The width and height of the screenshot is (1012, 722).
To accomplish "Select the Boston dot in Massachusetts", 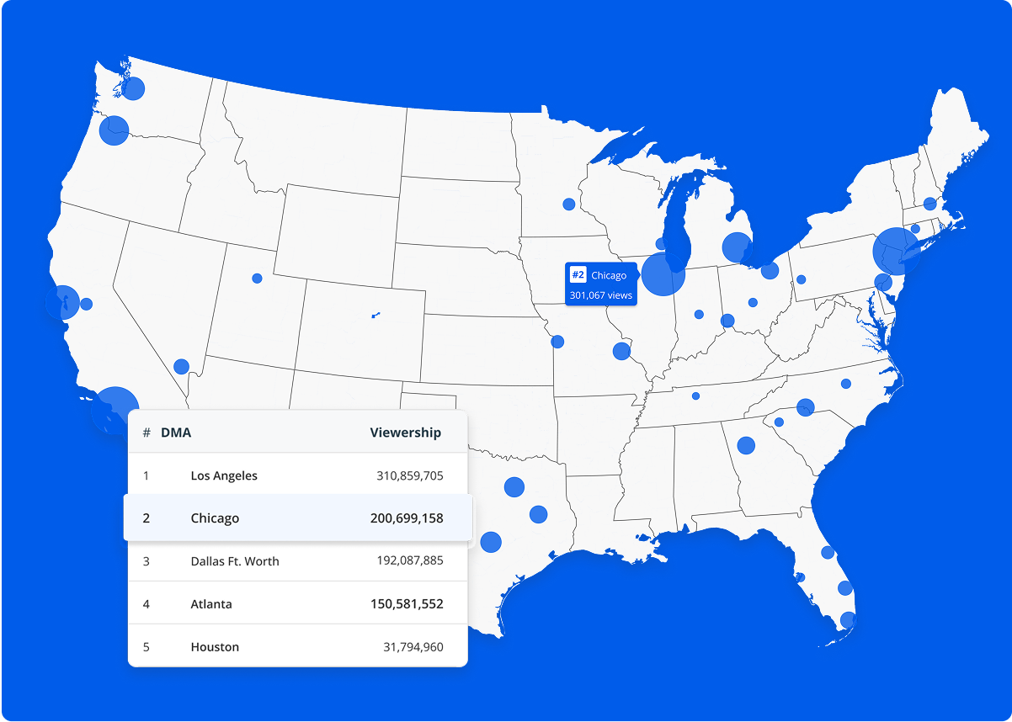I will (929, 204).
